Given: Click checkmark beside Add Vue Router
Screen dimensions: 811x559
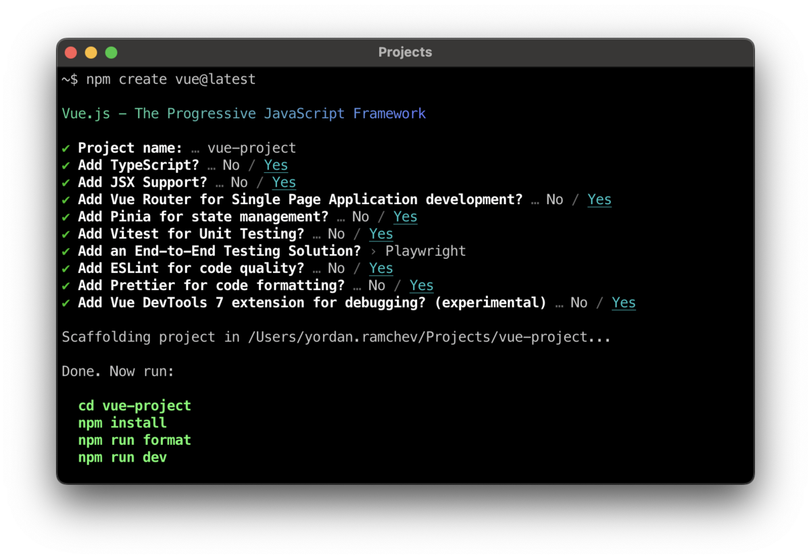Looking at the screenshot, I should tap(66, 199).
